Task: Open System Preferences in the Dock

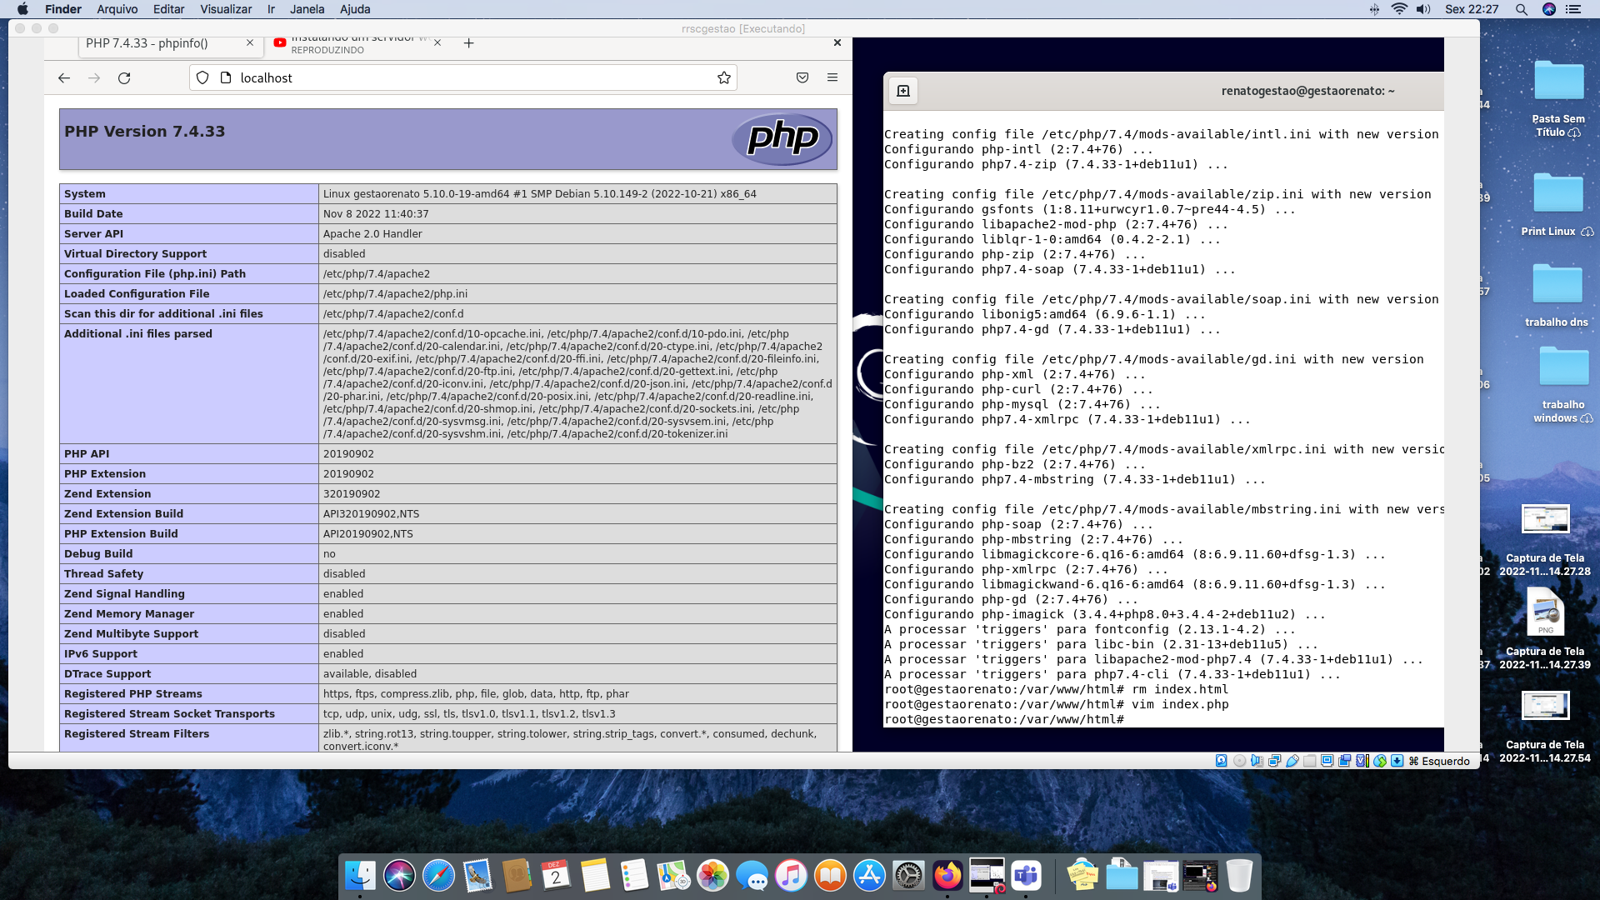Action: [908, 876]
